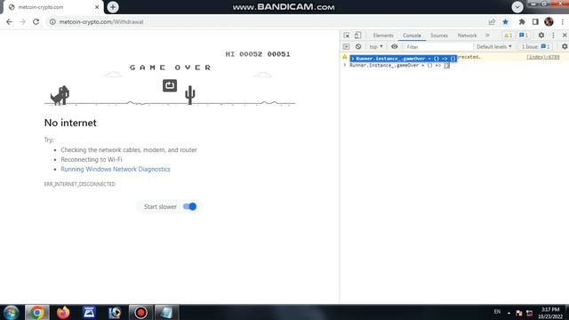View site information icon in address bar
The width and height of the screenshot is (569, 320).
pos(52,21)
